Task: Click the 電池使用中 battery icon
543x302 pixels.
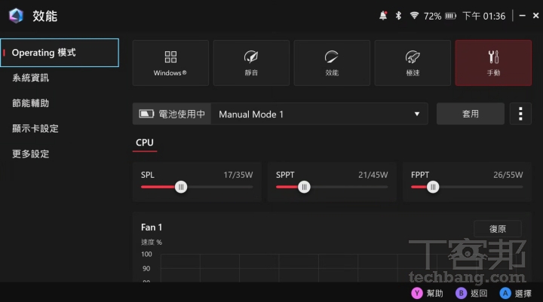Action: pyautogui.click(x=146, y=114)
